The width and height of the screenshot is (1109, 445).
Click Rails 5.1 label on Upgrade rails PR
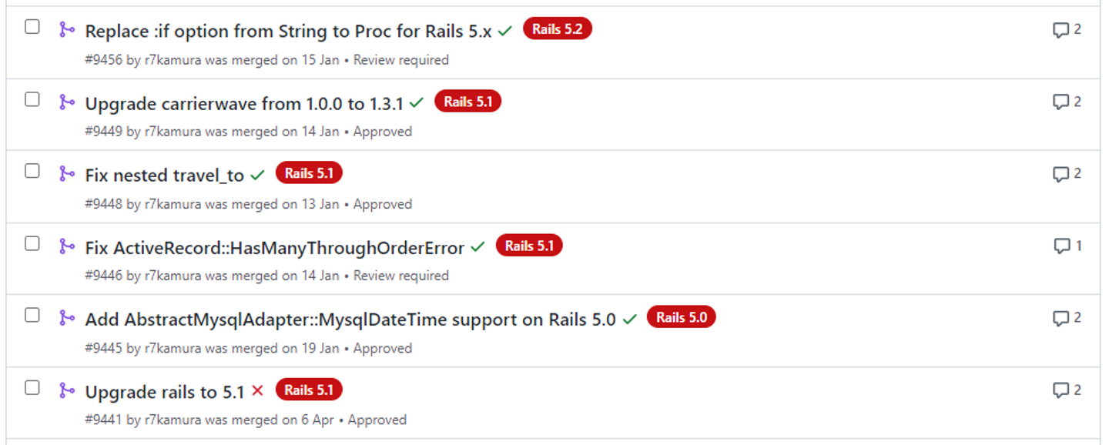(308, 390)
